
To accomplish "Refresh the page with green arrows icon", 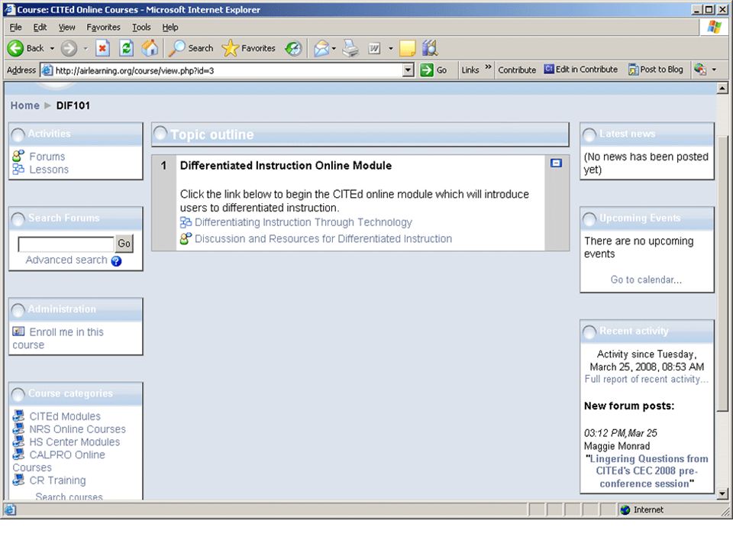I will (x=126, y=48).
